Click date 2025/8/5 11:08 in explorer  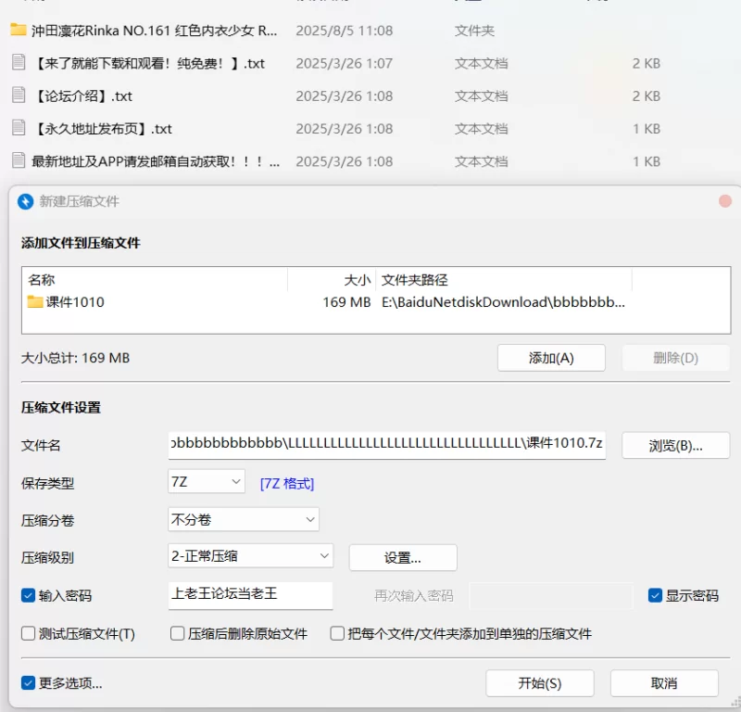pyautogui.click(x=344, y=31)
